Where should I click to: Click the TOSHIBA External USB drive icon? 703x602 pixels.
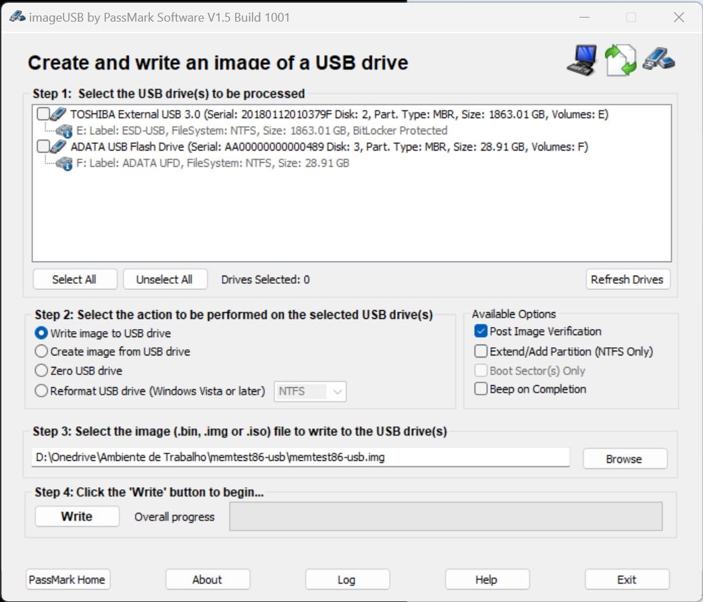(59, 114)
